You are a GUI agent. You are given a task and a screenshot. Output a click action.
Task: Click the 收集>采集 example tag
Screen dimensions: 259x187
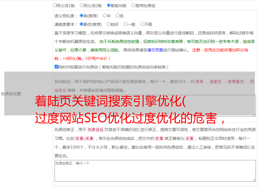(x=84, y=138)
